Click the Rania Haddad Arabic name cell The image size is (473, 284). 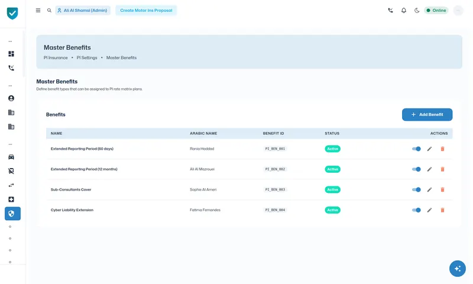pos(202,149)
